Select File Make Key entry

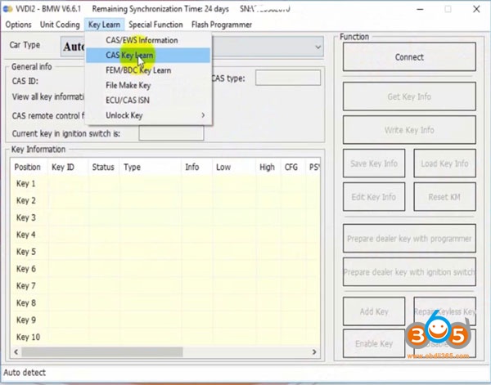coord(148,85)
